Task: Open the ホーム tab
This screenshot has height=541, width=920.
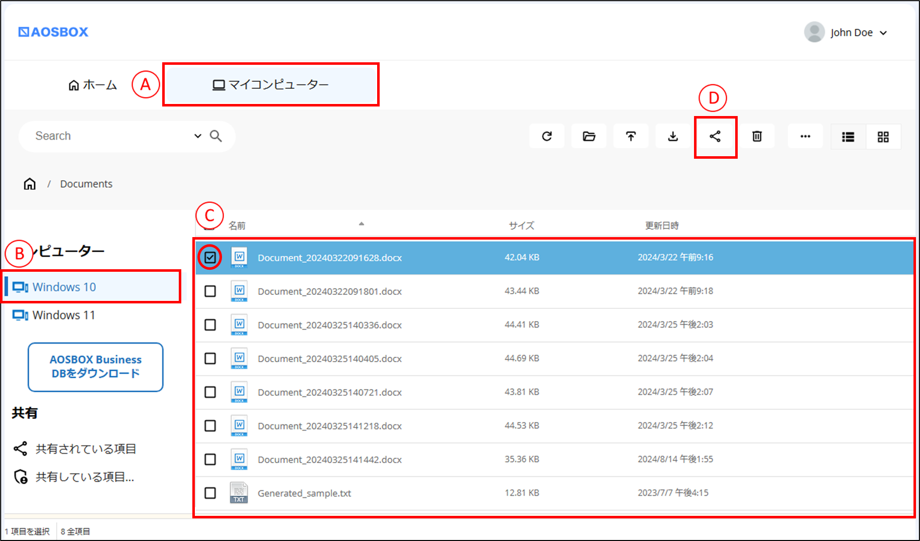Action: click(93, 85)
